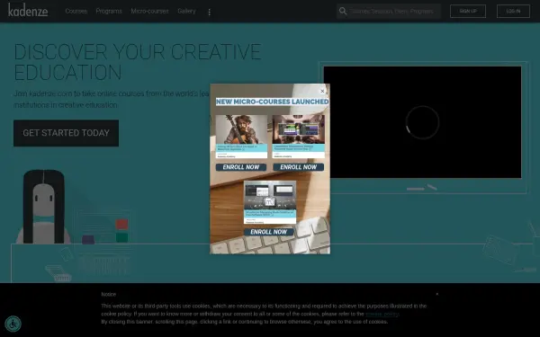Click the Log In button

click(513, 11)
